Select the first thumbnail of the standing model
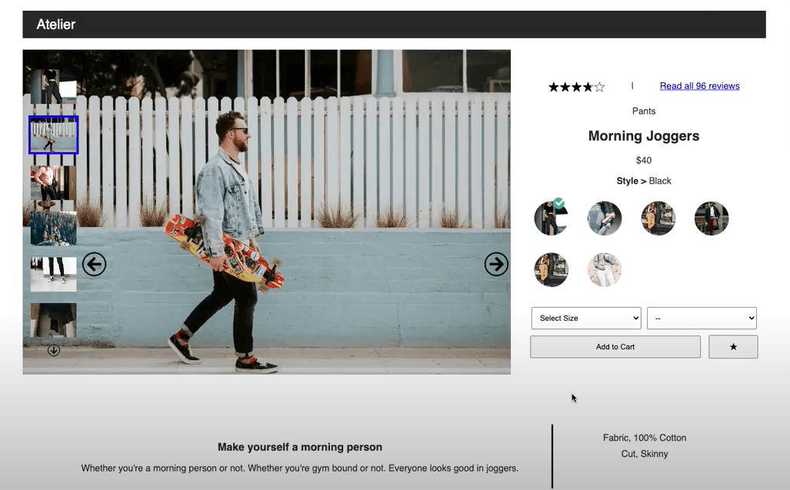This screenshot has height=490, width=790. (x=53, y=86)
